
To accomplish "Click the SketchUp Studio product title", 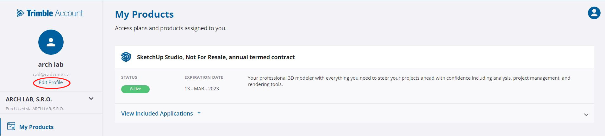I will point(216,57).
